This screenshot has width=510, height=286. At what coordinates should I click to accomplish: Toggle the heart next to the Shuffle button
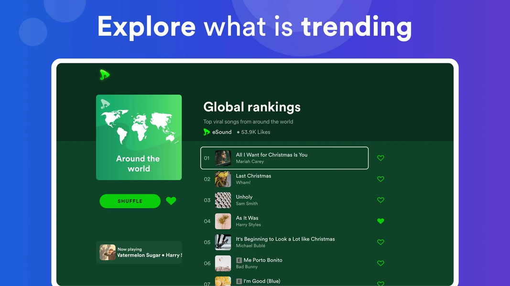coord(171,201)
